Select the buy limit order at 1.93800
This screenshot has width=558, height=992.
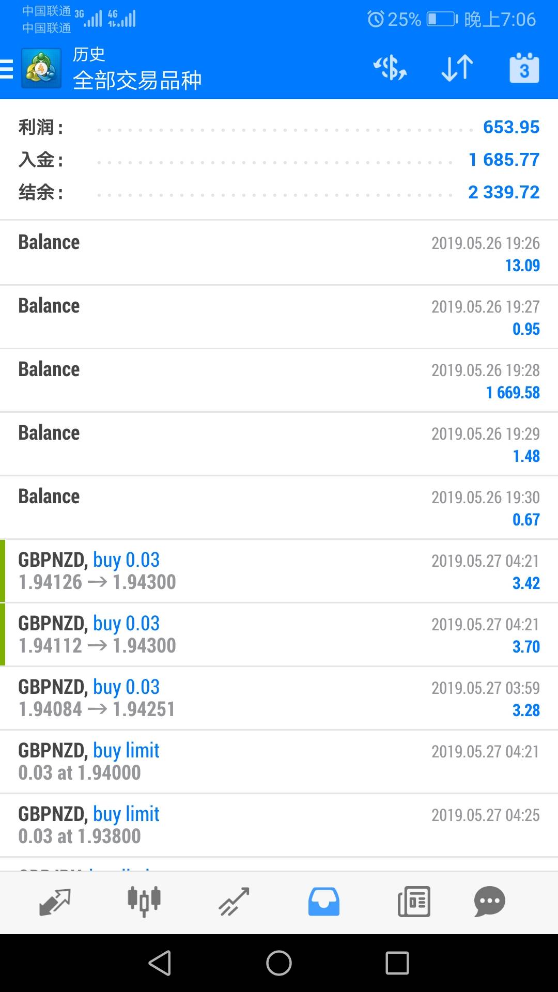tap(279, 825)
